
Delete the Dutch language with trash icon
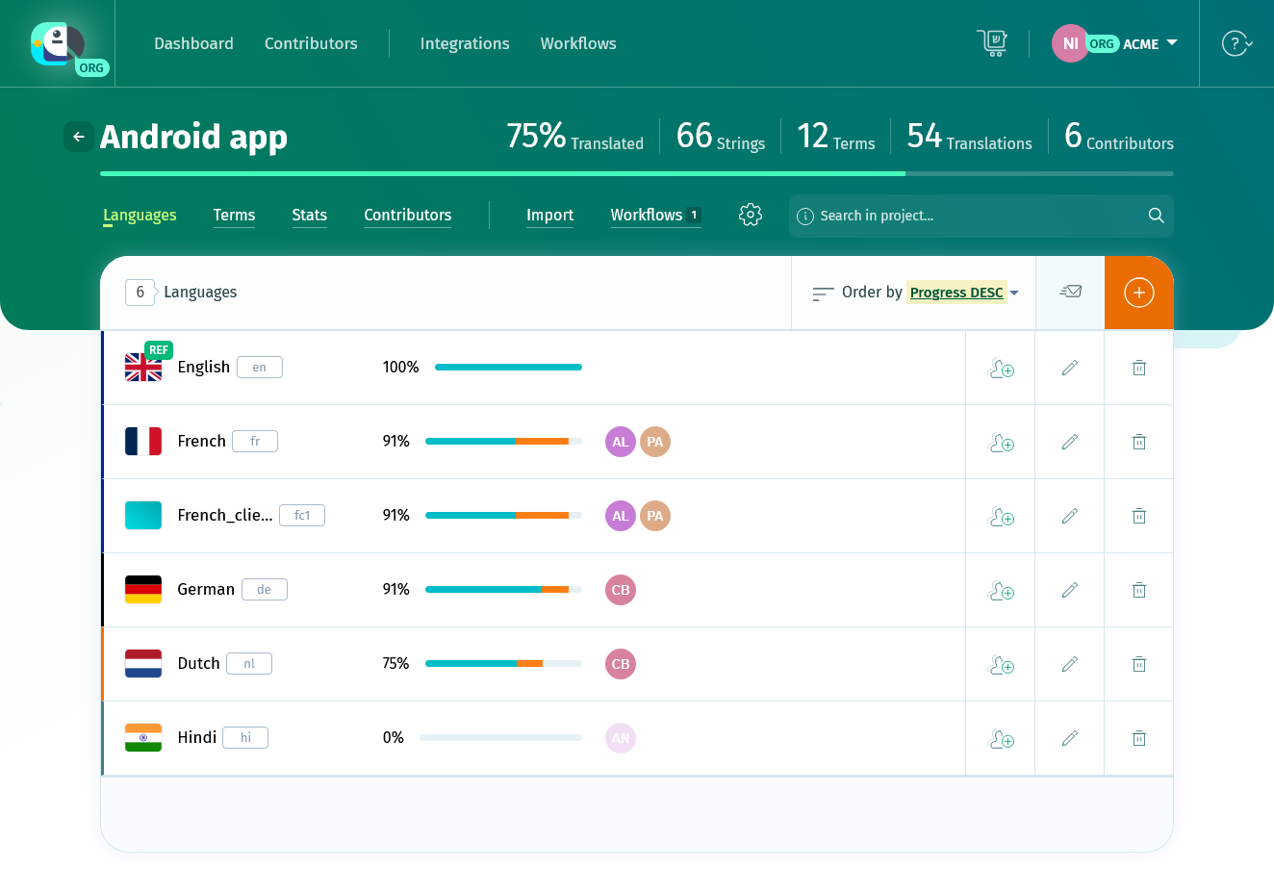point(1138,664)
